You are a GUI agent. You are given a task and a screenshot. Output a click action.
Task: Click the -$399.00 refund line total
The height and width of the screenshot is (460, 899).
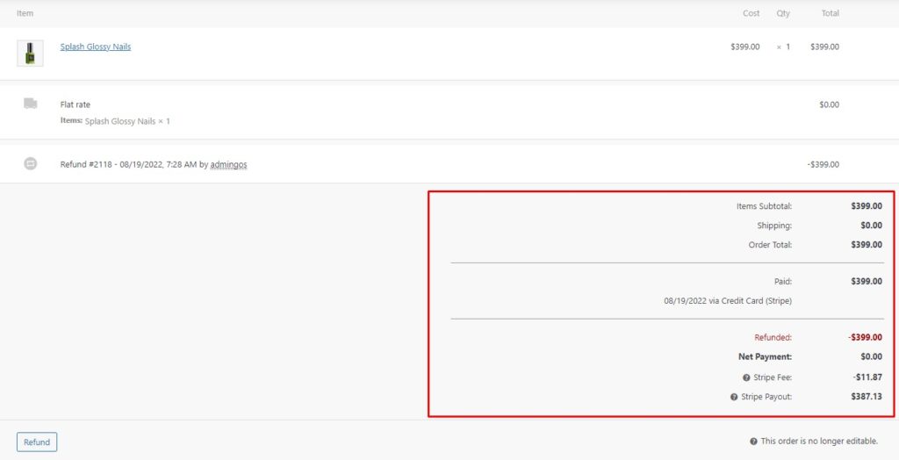[823, 164]
